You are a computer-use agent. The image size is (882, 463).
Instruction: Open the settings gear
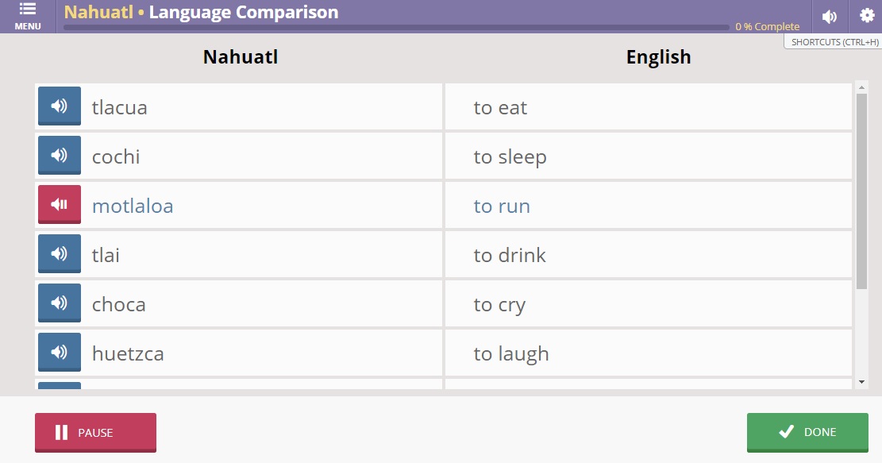[x=866, y=16]
